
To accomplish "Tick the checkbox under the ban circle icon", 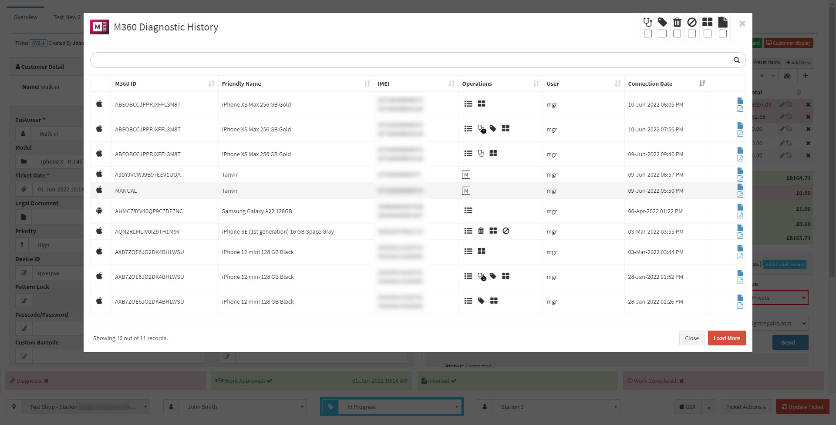I will coord(692,33).
